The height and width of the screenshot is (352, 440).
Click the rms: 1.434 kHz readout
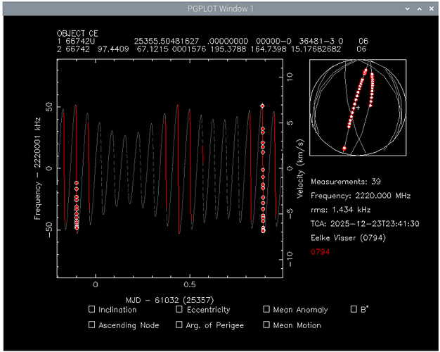[x=339, y=209]
